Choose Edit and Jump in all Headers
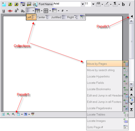 (108, 96)
